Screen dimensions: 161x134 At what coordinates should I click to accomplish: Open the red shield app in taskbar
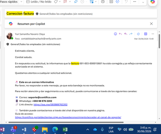pyautogui.click(x=34, y=129)
